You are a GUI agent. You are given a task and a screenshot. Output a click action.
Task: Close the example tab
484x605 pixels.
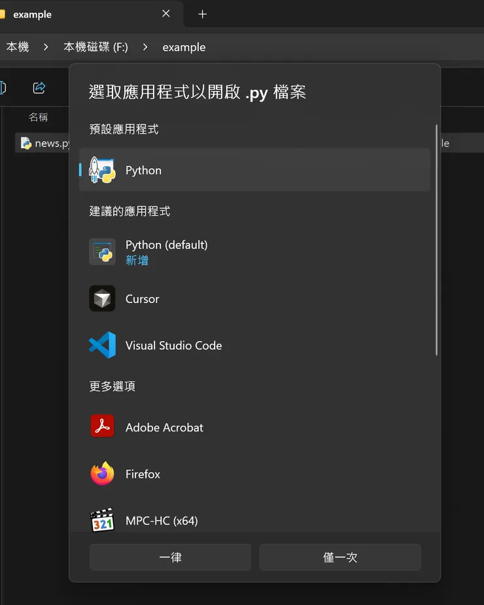(166, 14)
